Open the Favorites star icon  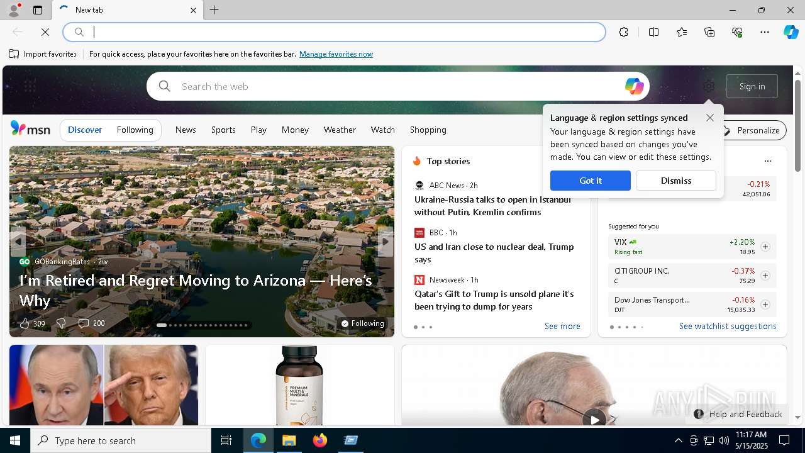682,32
